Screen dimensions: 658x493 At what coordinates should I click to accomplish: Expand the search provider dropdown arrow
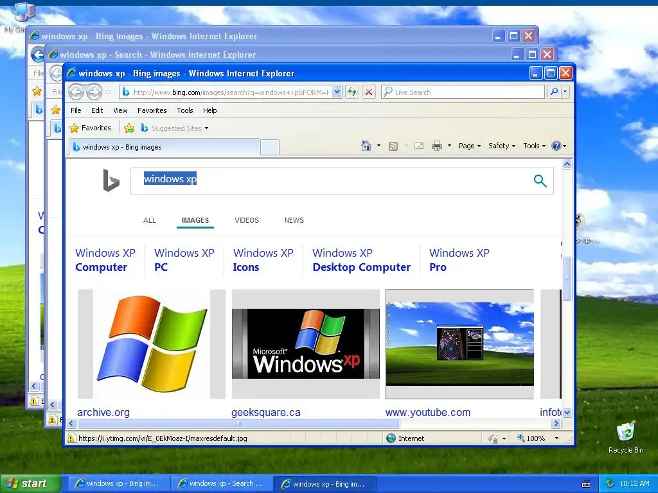pyautogui.click(x=565, y=92)
